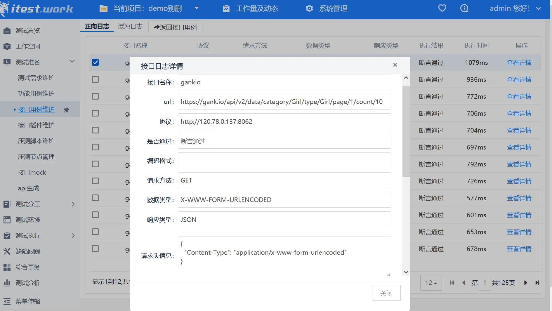This screenshot has width=552, height=311.
Task: Click the dialog vertical scrollbar thumb
Action: [x=406, y=131]
